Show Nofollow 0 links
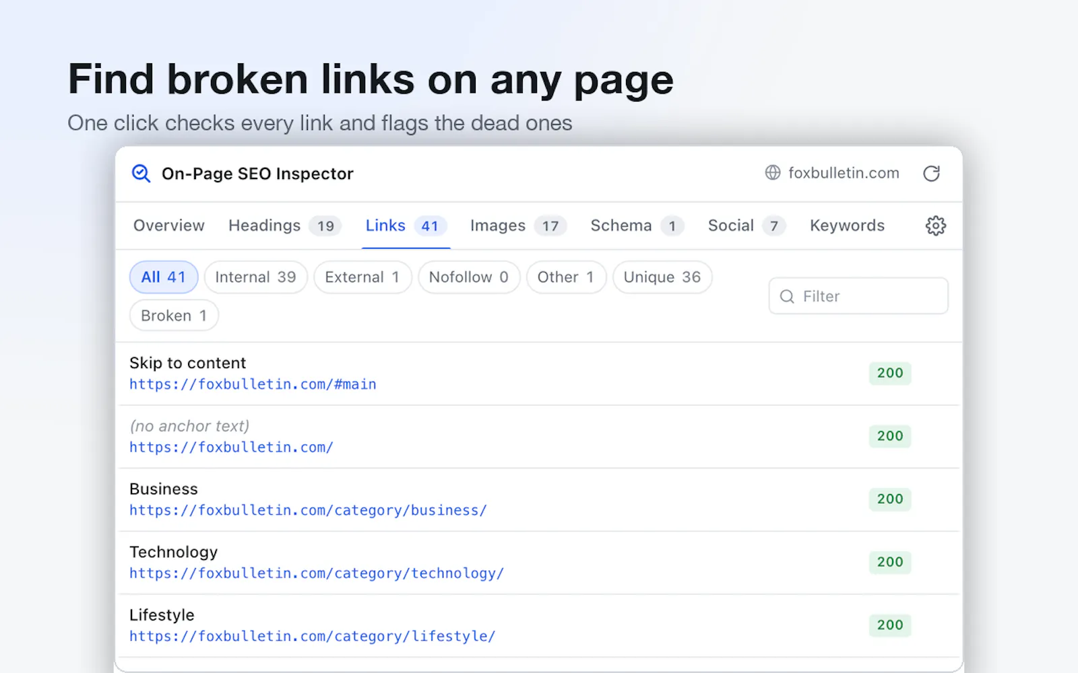 point(469,277)
